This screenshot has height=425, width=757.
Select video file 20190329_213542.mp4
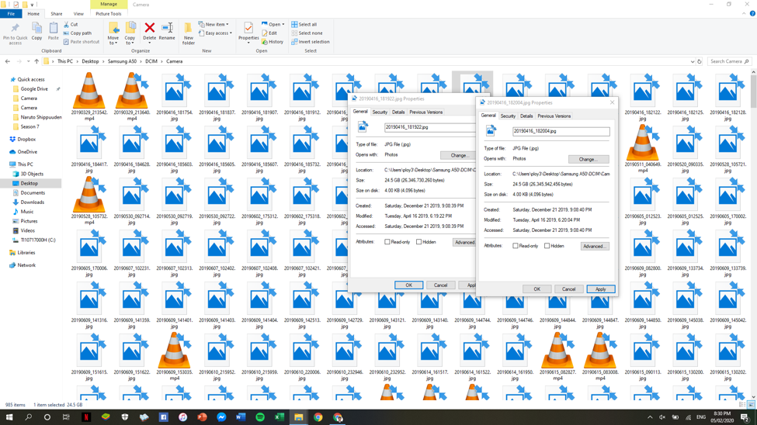pyautogui.click(x=89, y=96)
